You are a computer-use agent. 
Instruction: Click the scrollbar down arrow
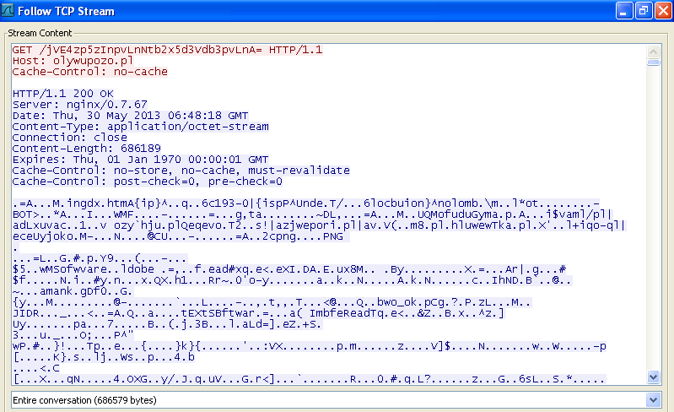click(x=653, y=377)
